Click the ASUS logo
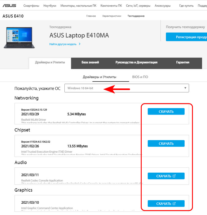 [9, 6]
